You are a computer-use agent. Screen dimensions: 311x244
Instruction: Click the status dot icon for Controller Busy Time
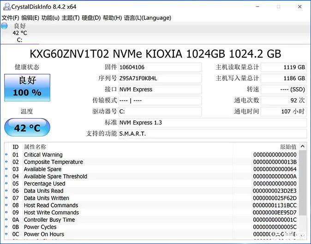6,220
